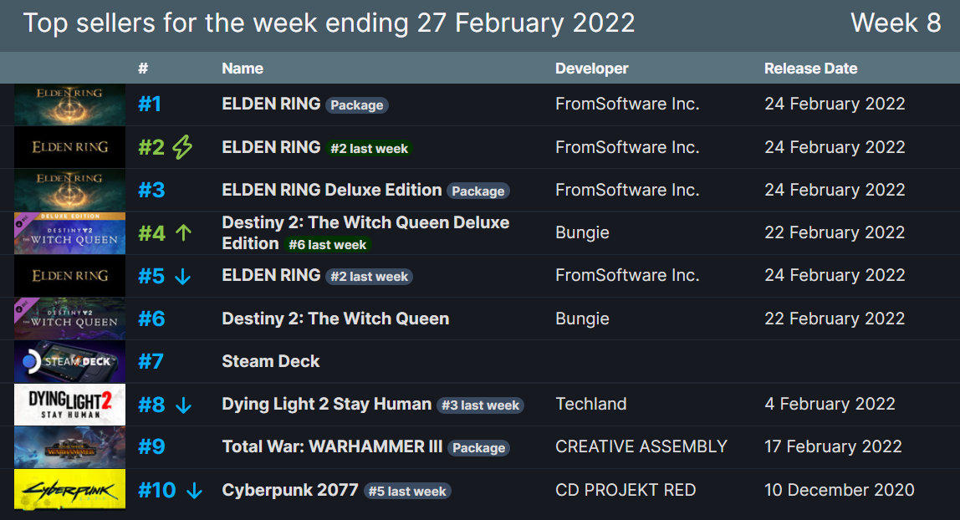Open the Destiny 2: The Witch Queen link
The image size is (960, 520).
tap(335, 319)
